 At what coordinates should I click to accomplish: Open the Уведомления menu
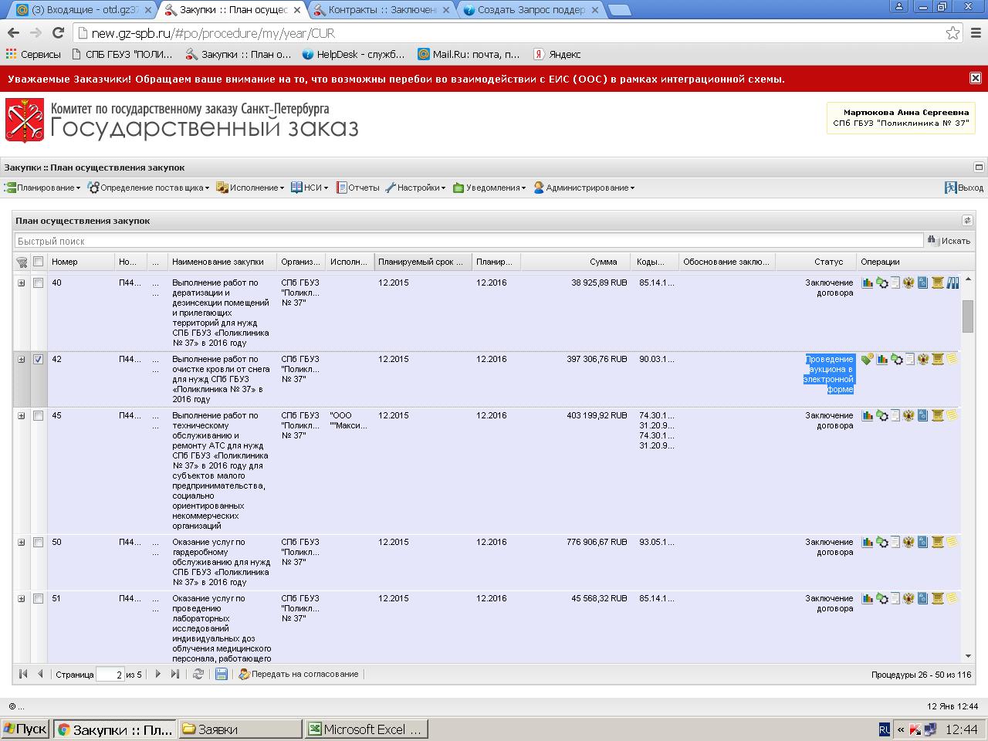[x=489, y=188]
